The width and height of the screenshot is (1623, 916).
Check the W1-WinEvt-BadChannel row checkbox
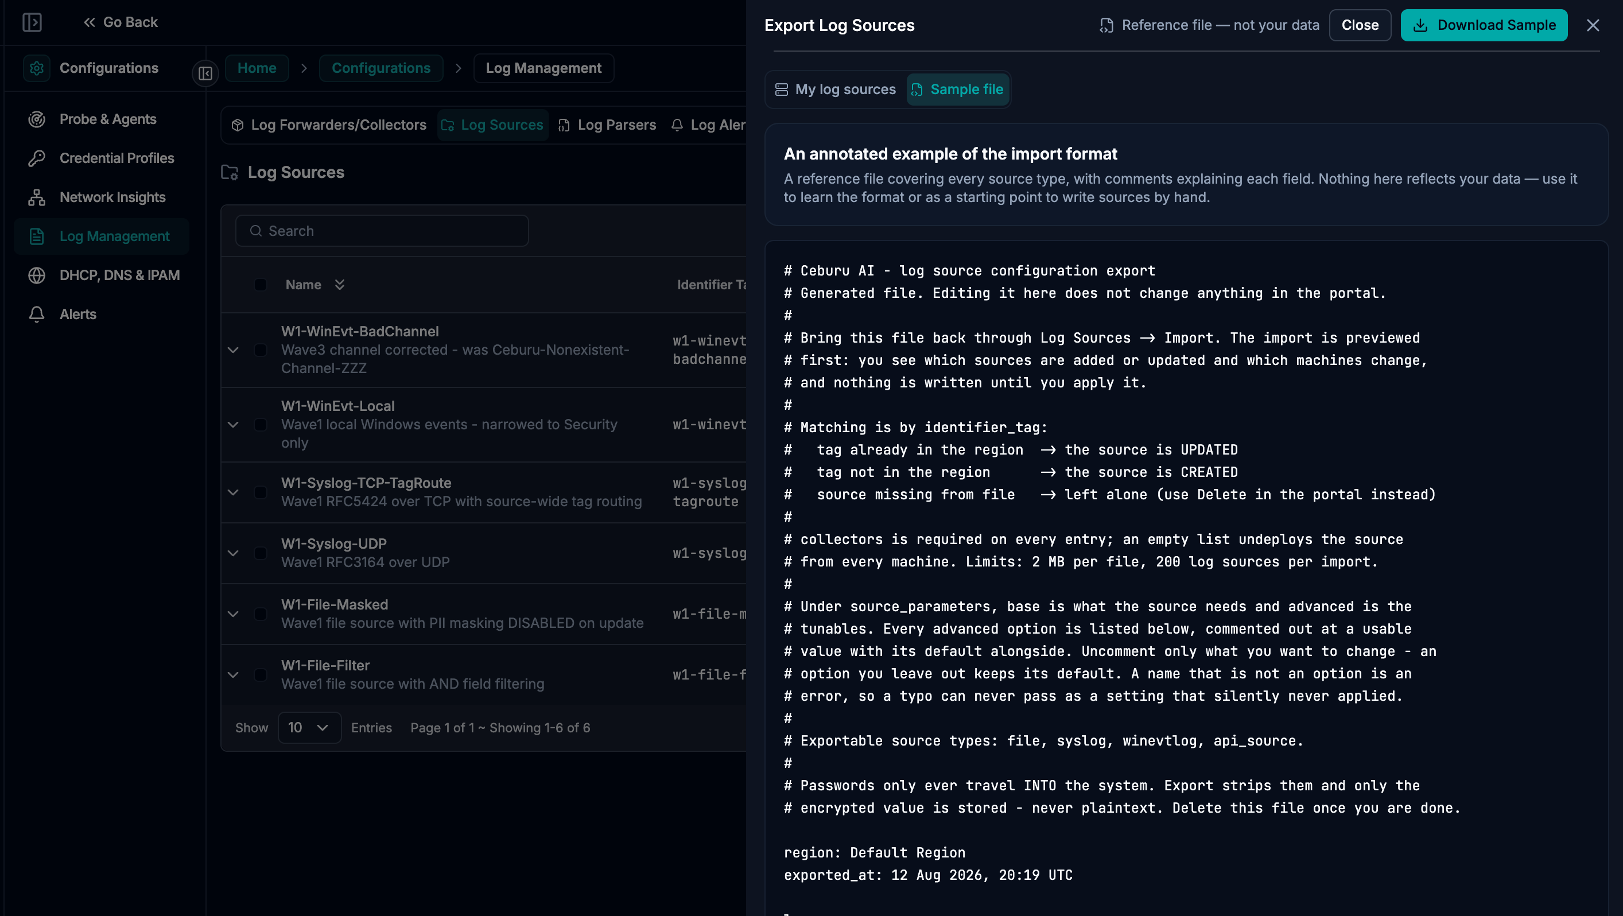pos(260,350)
